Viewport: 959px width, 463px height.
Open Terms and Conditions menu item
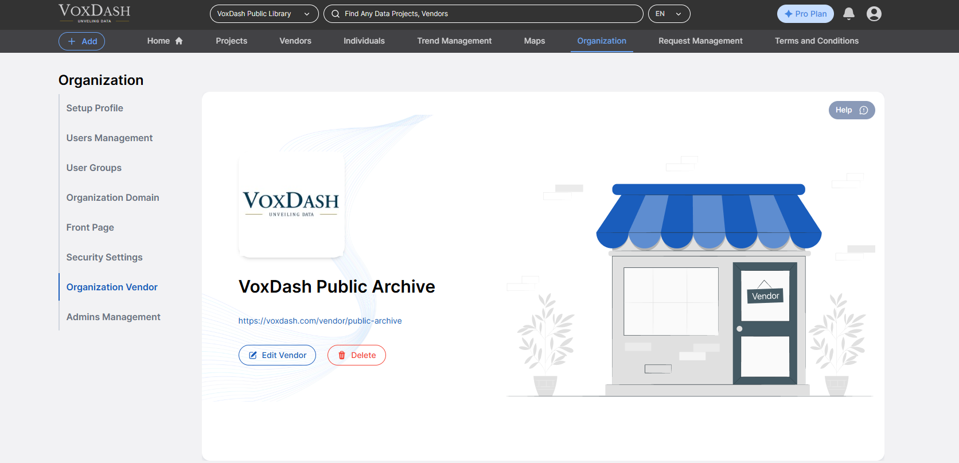click(817, 41)
